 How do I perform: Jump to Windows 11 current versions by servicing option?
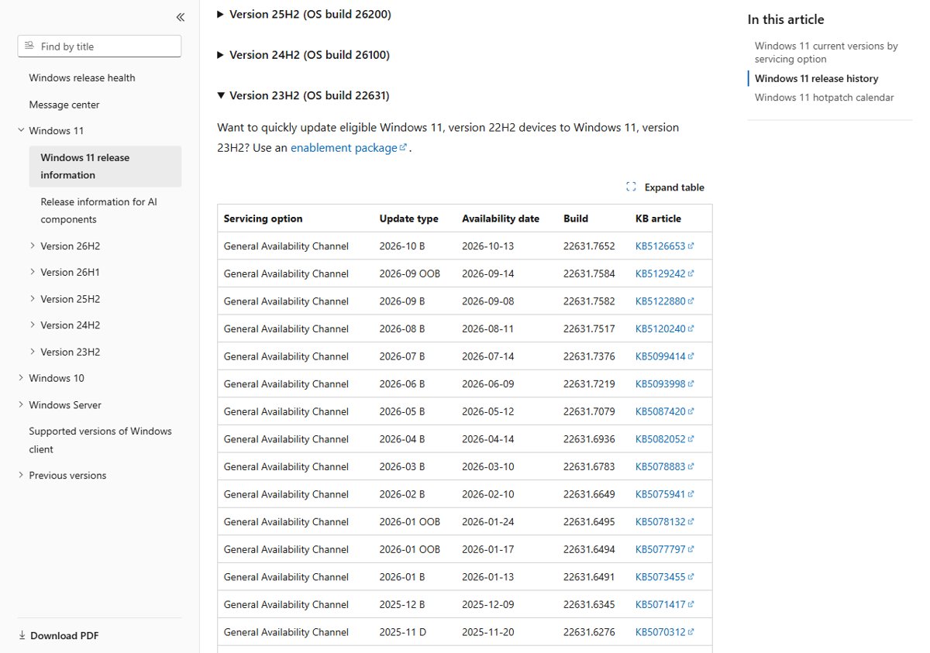point(826,53)
